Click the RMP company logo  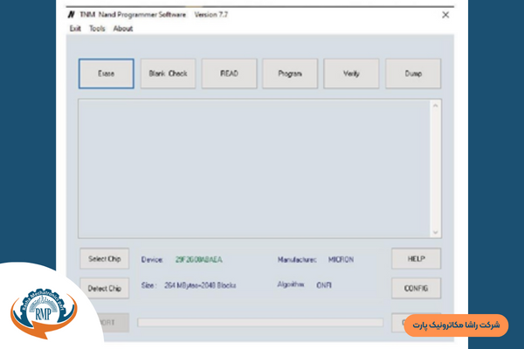tap(43, 309)
